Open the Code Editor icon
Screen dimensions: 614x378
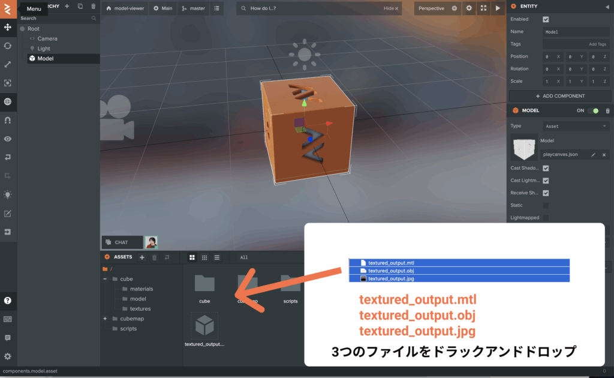click(x=7, y=214)
